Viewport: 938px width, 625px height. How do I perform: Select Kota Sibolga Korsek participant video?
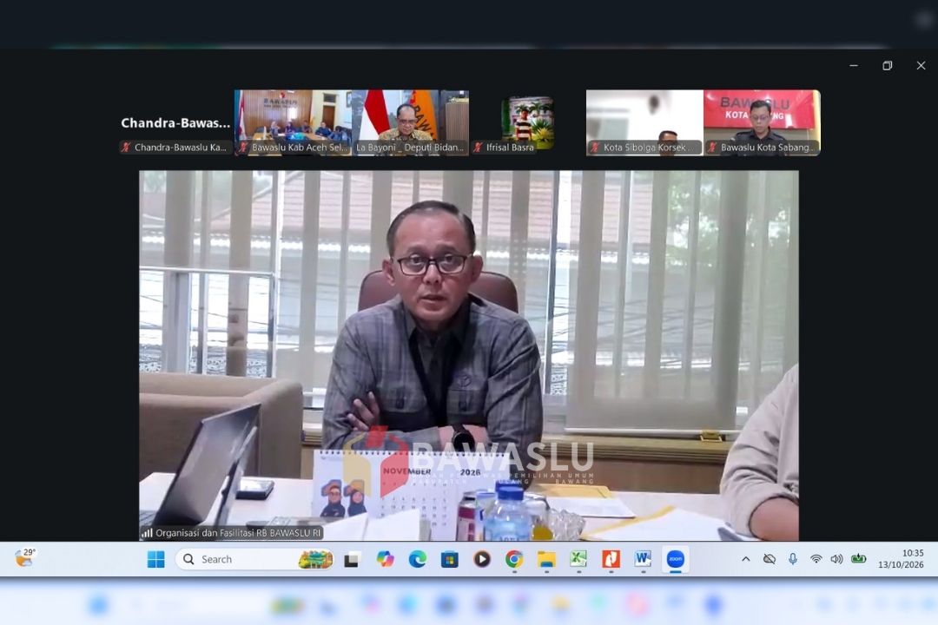(x=644, y=123)
